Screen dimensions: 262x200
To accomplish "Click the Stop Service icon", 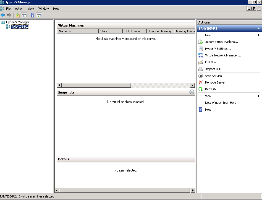I will [x=201, y=76].
